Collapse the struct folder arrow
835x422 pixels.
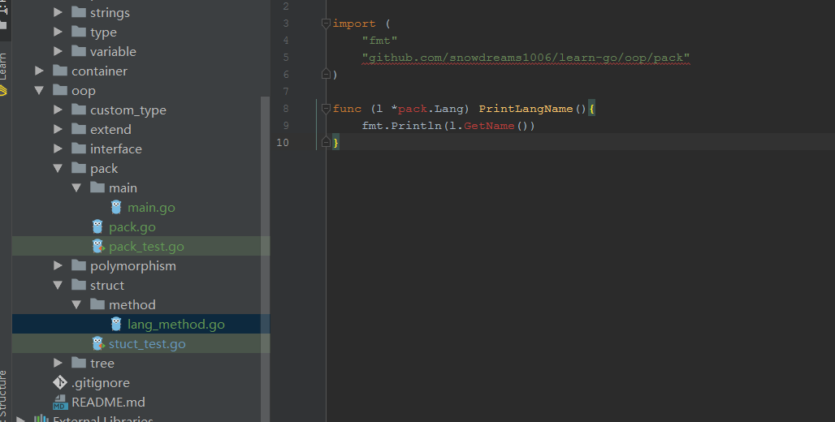pyautogui.click(x=58, y=285)
